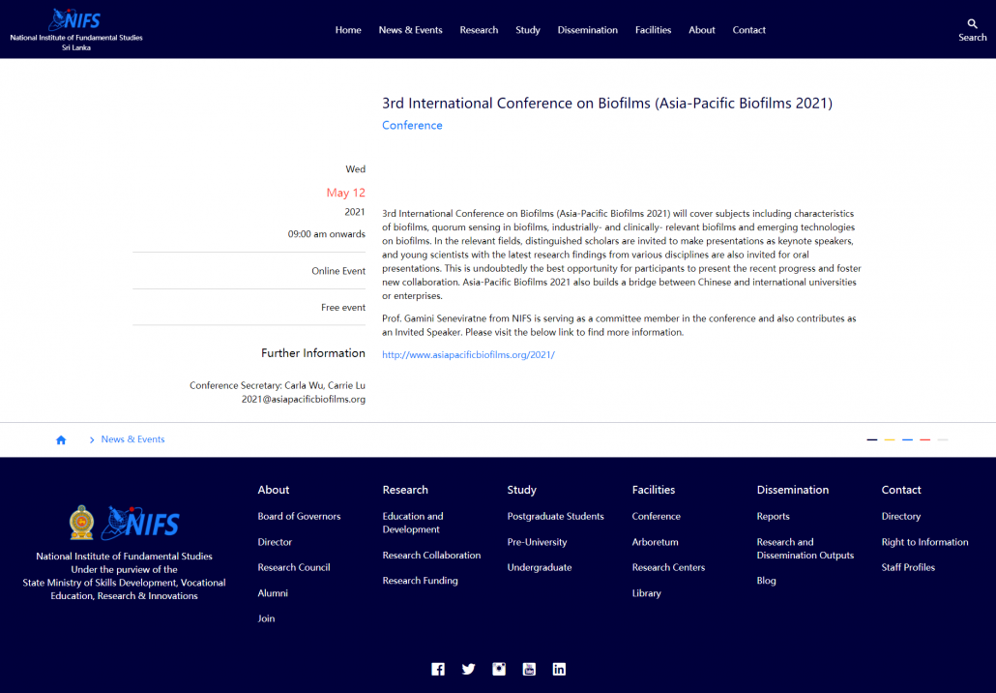Click the conference title heading

[606, 103]
